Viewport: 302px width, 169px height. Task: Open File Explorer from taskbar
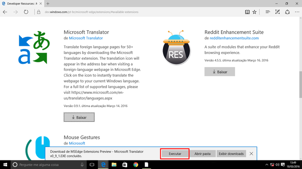pos(114,165)
